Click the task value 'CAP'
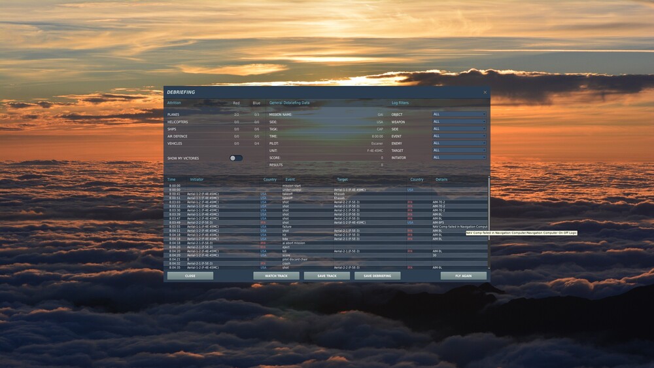This screenshot has height=368, width=654. [x=380, y=129]
